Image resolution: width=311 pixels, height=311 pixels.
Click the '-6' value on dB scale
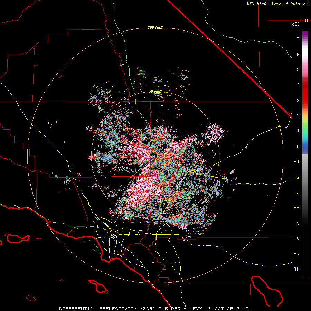point(297,238)
